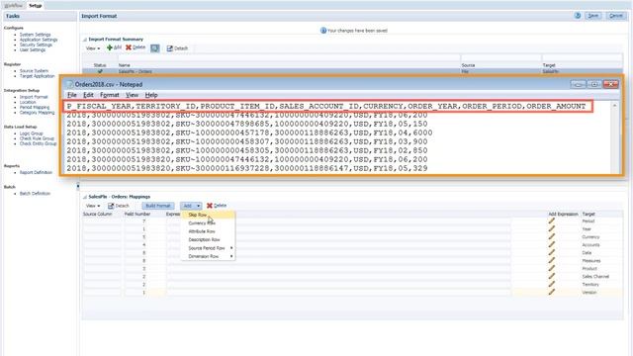Open Notepad Format menu

110,95
